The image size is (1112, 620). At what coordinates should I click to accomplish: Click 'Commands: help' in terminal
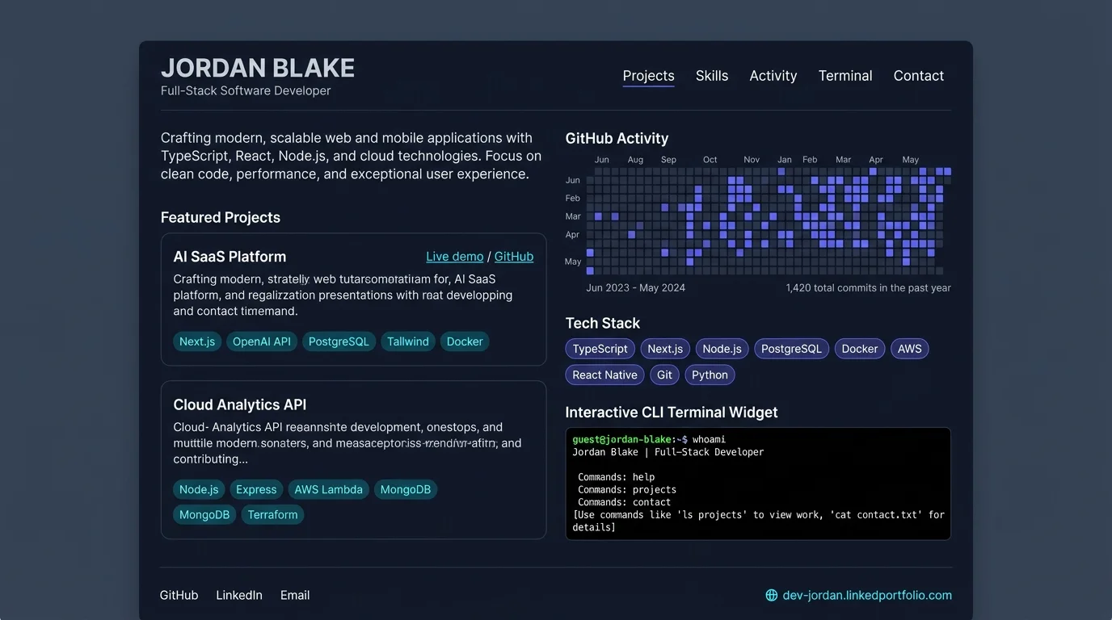[616, 477]
